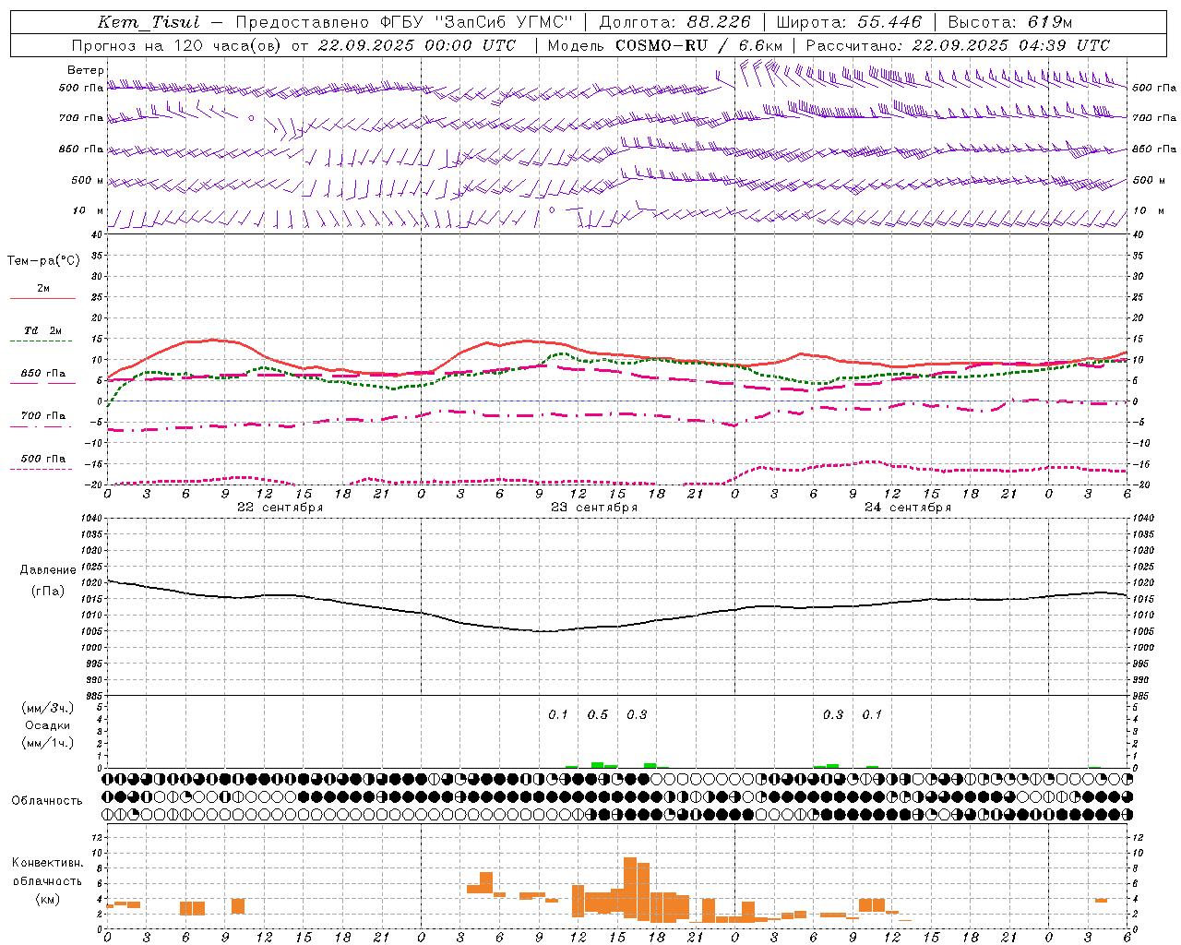Click the Осадки panel label
This screenshot has height=945, width=1181.
48,725
